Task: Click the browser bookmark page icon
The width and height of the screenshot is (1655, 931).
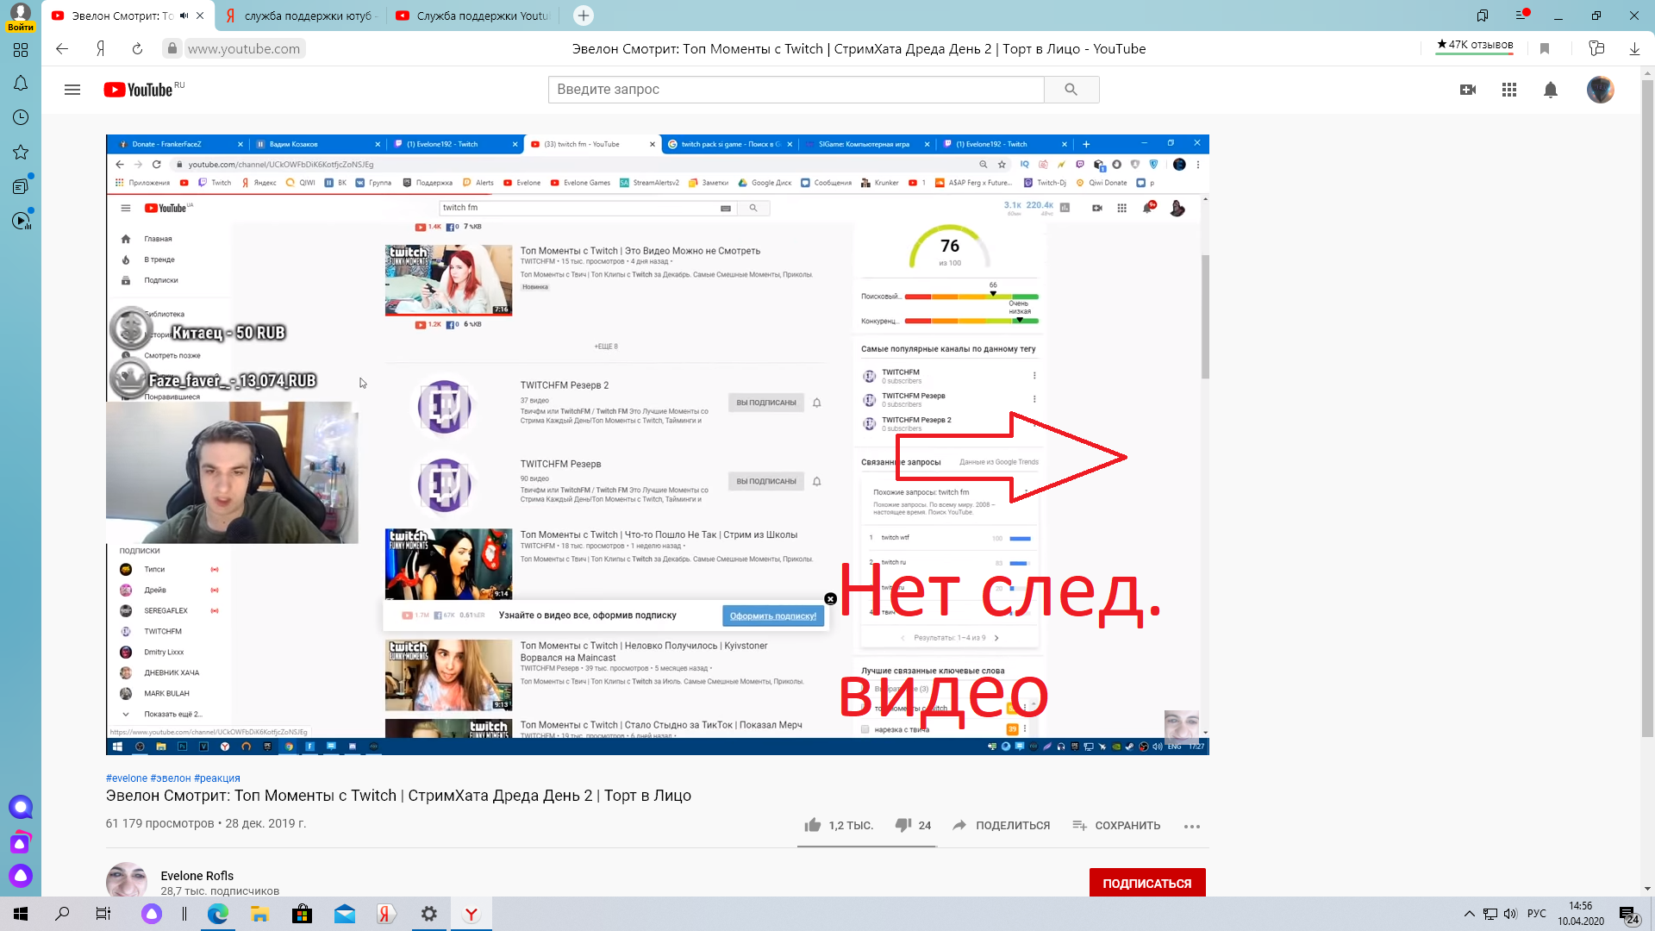Action: point(1545,49)
